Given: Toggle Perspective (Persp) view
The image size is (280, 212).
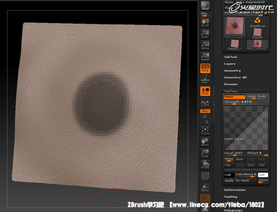Looking at the screenshot, I should click(x=205, y=68).
